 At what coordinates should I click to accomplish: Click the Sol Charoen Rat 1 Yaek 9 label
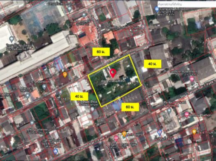[x=89, y=144]
